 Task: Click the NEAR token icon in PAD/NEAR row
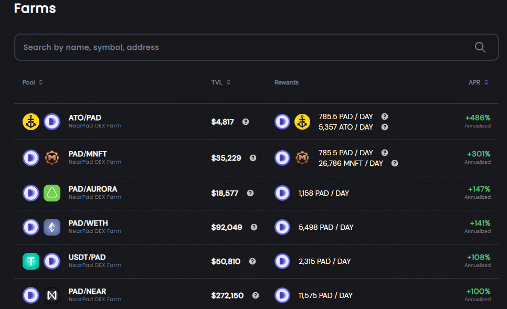pos(52,295)
